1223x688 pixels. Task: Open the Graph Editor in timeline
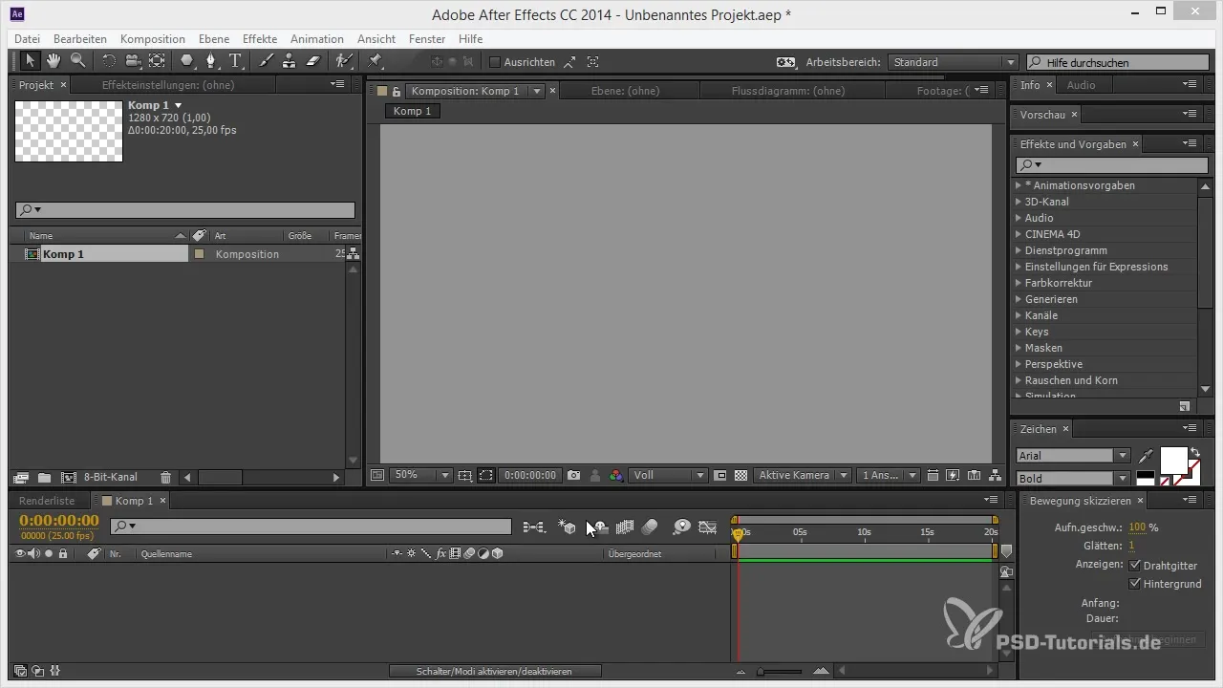[x=707, y=527]
